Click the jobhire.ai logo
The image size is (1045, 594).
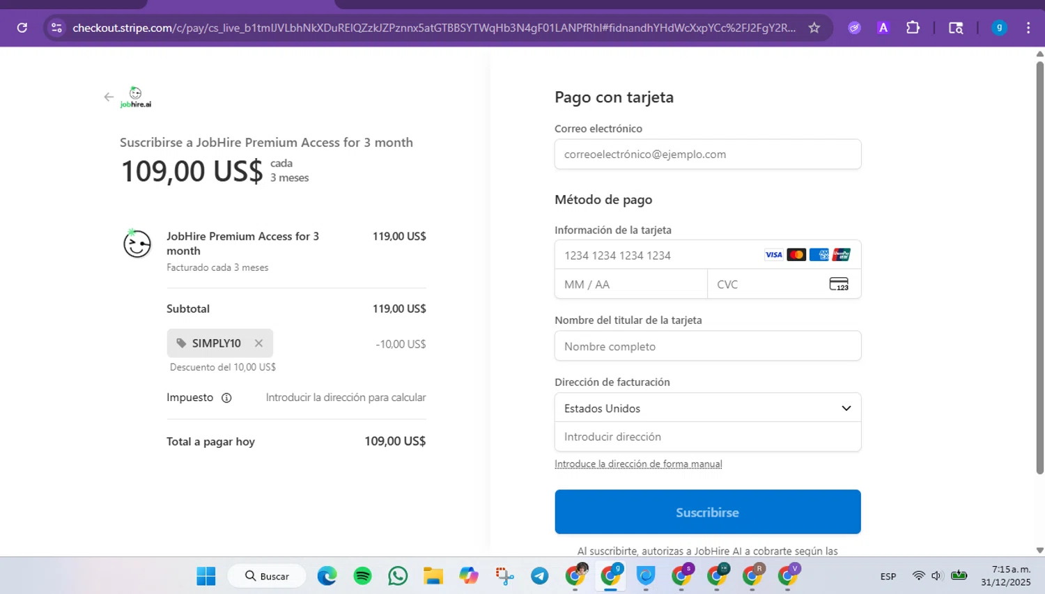click(136, 97)
